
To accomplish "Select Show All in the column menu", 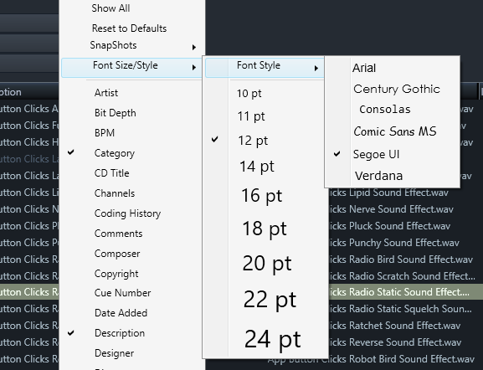I will (110, 8).
